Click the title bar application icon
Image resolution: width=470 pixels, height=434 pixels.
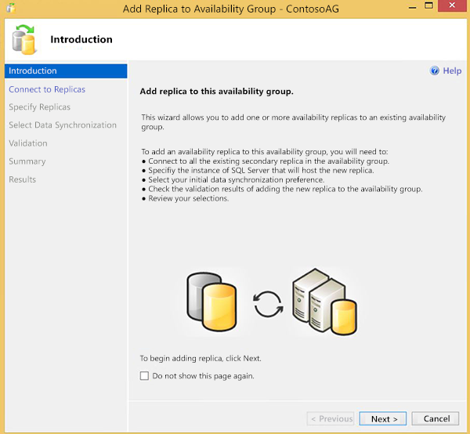click(x=12, y=8)
